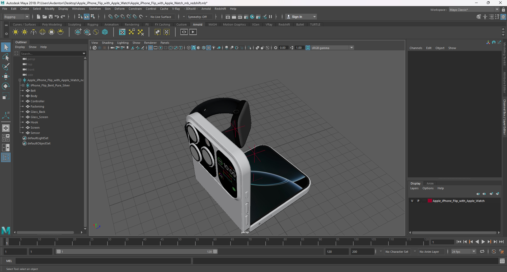Toggle layer visibility V for Apple_iPhone_Flip_with_Apple_Watch
The height and width of the screenshot is (272, 507).
pos(412,201)
